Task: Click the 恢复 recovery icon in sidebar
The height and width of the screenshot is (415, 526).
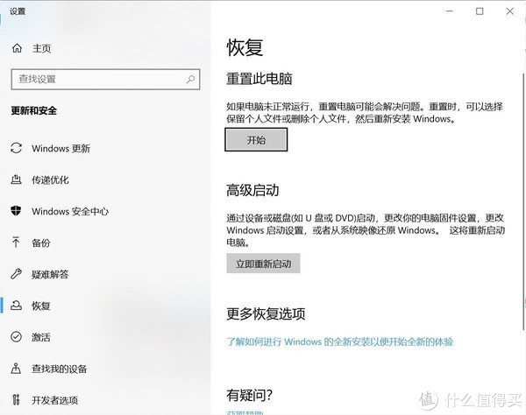Action: click(x=16, y=306)
